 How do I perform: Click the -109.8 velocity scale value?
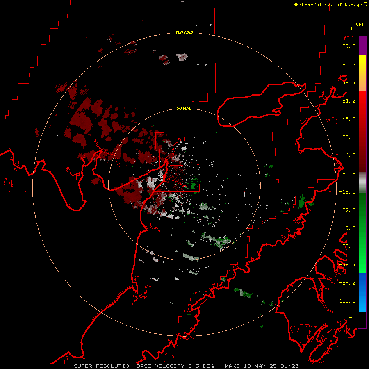[346, 301]
